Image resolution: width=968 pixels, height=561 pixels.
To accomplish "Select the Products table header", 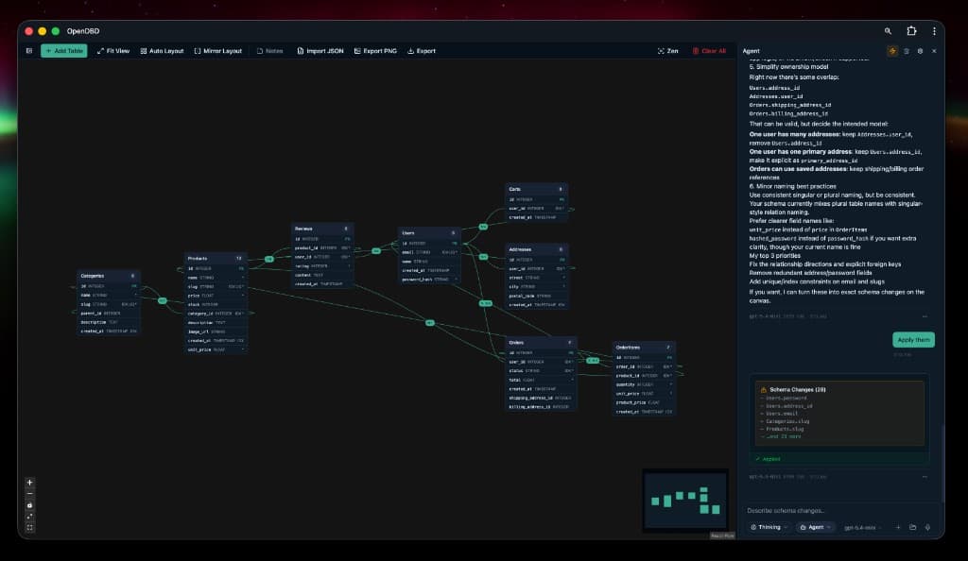I will [x=216, y=259].
